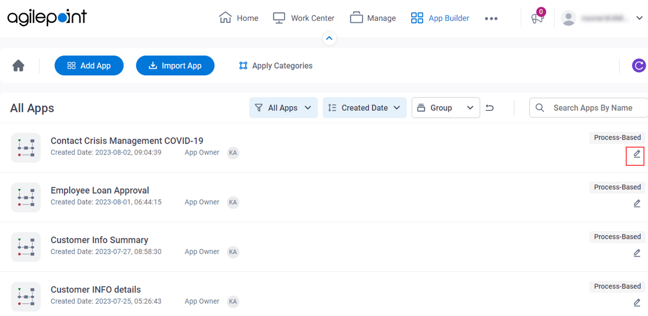Click KA owner badge for Customer INFO details
The height and width of the screenshot is (316, 648).
click(233, 301)
